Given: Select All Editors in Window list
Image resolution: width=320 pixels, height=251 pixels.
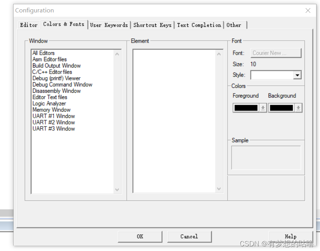Looking at the screenshot, I should point(43,53).
